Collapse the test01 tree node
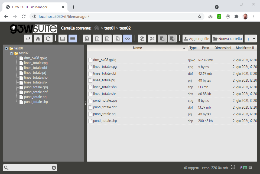 click(6, 49)
